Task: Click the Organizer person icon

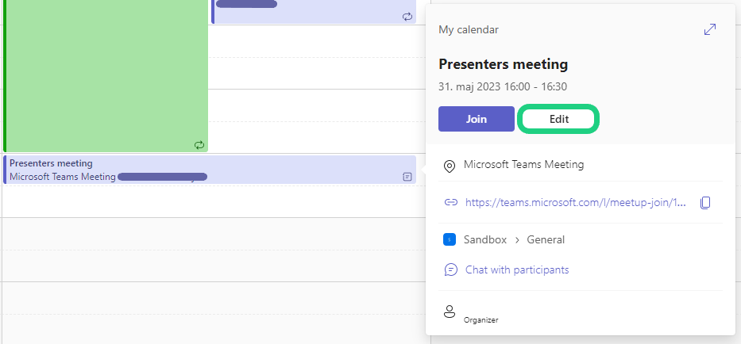Action: (450, 311)
